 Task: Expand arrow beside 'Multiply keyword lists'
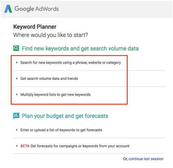17,95
